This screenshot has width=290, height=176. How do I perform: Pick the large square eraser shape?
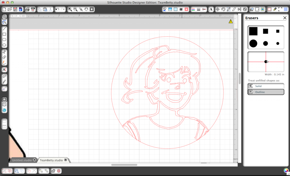253,31
